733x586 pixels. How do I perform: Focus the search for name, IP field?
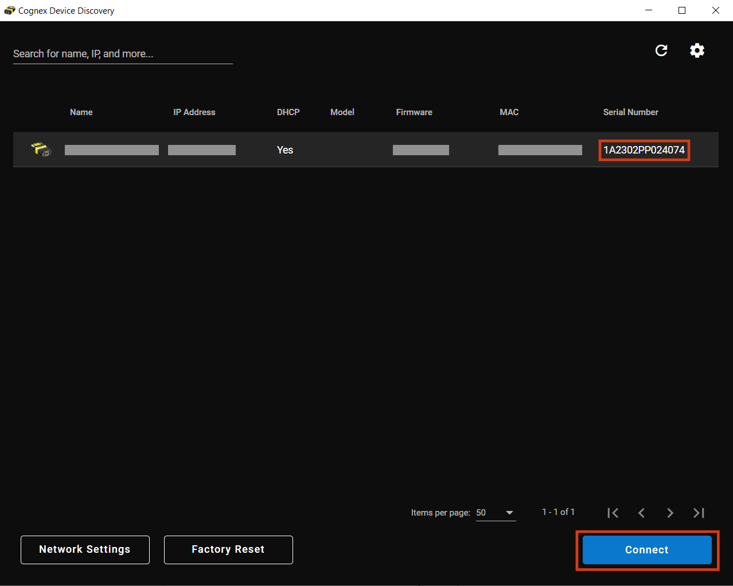click(122, 54)
